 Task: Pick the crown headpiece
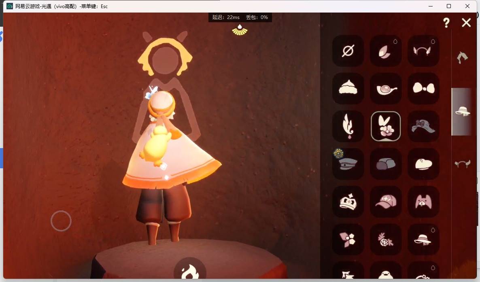point(348,201)
